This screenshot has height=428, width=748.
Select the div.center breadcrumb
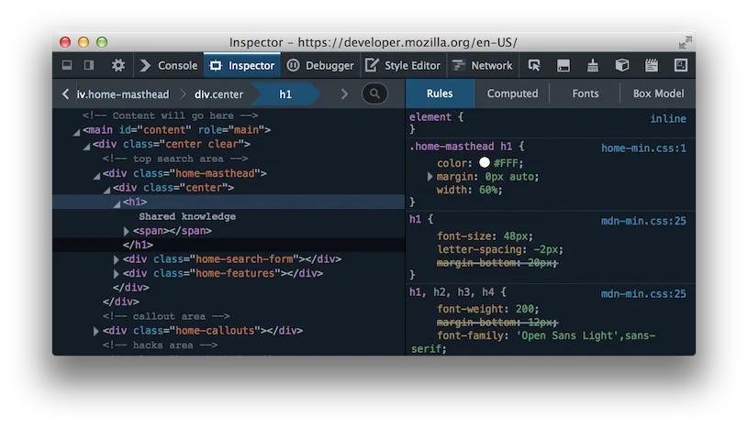[x=219, y=94]
